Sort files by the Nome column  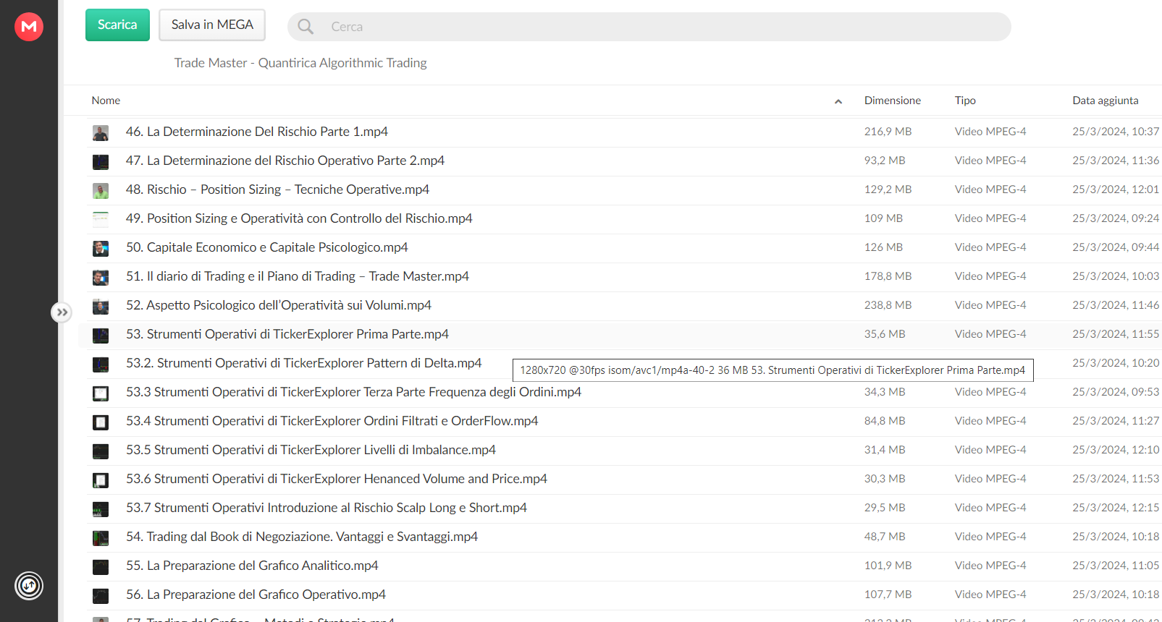click(x=106, y=101)
